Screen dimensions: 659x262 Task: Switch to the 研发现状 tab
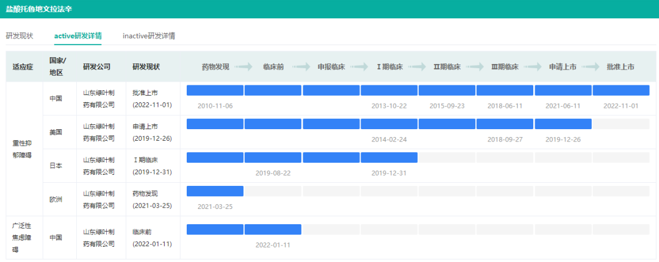click(20, 36)
